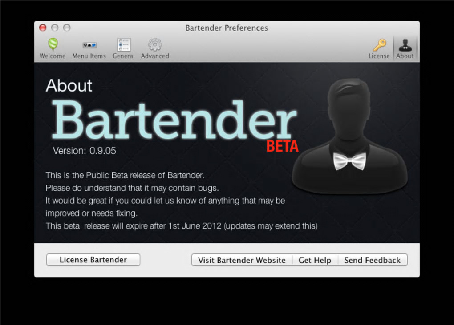The image size is (454, 325).
Task: Click the License Bartender button
Action: click(93, 260)
